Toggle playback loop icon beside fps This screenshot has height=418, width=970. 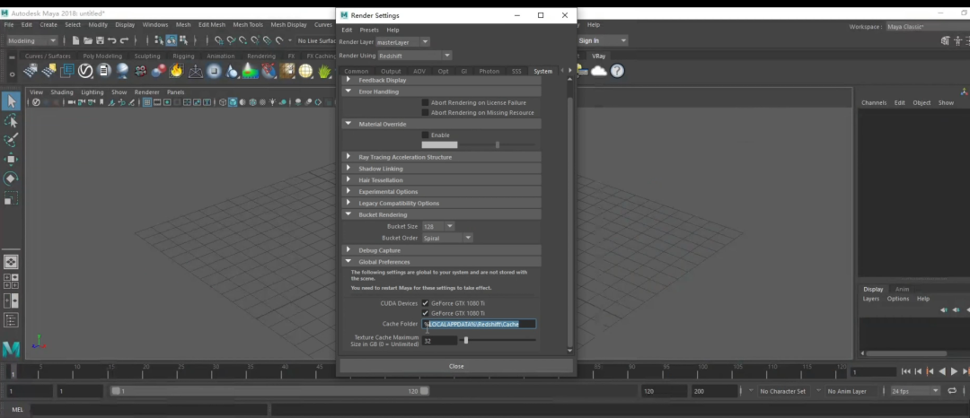(x=952, y=391)
